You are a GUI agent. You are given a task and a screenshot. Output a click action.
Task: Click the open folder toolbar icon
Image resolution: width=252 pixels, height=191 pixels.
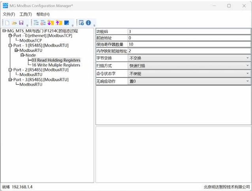click(14, 23)
